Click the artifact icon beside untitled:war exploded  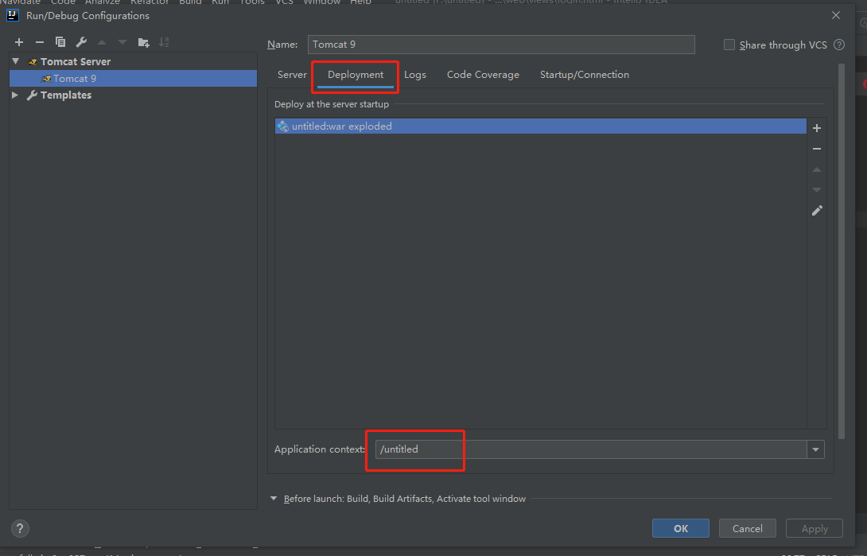tap(282, 126)
